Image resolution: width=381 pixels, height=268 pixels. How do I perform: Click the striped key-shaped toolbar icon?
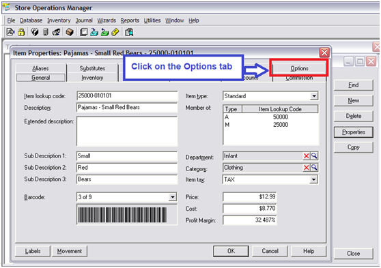click(x=57, y=32)
